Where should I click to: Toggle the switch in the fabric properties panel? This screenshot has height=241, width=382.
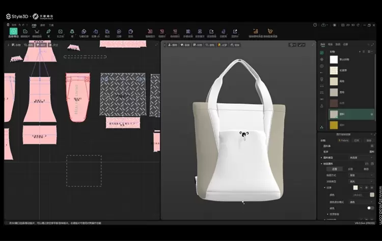[370, 208]
